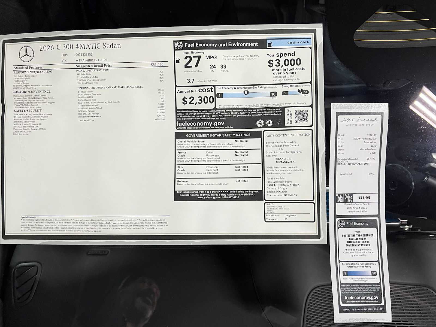The image size is (436, 327).
Task: Select the "111 AMG Black MB-Tex" line
Action: (87, 77)
